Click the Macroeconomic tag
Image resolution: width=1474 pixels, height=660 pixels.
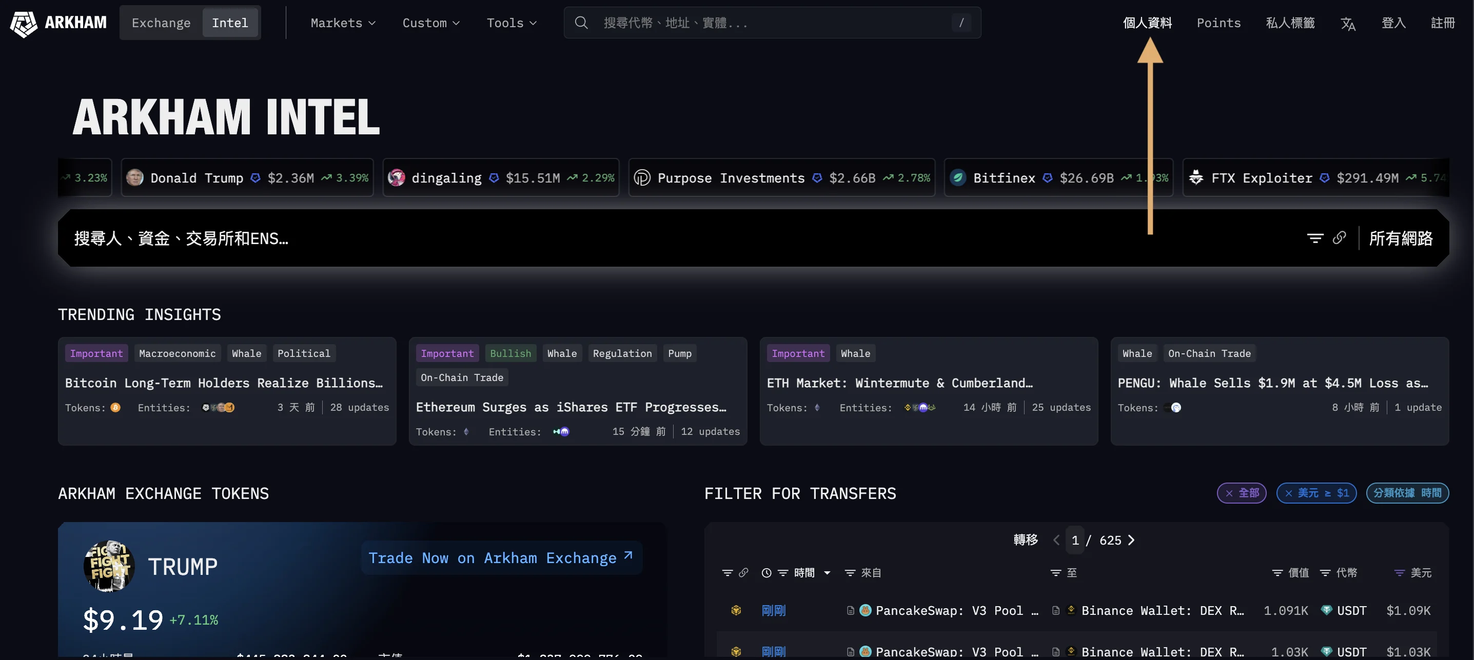point(178,353)
